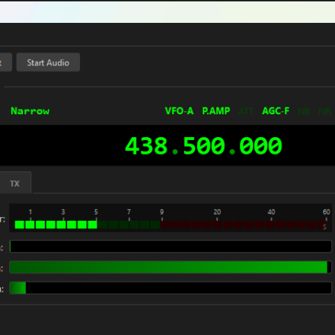The image size is (335, 335).
Task: Click the S-meter scale label 9
Action: point(162,212)
